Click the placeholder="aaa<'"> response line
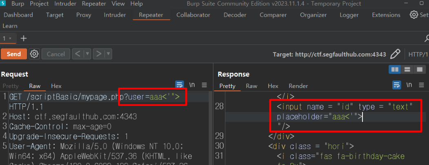This screenshot has width=429, height=165. pos(320,117)
